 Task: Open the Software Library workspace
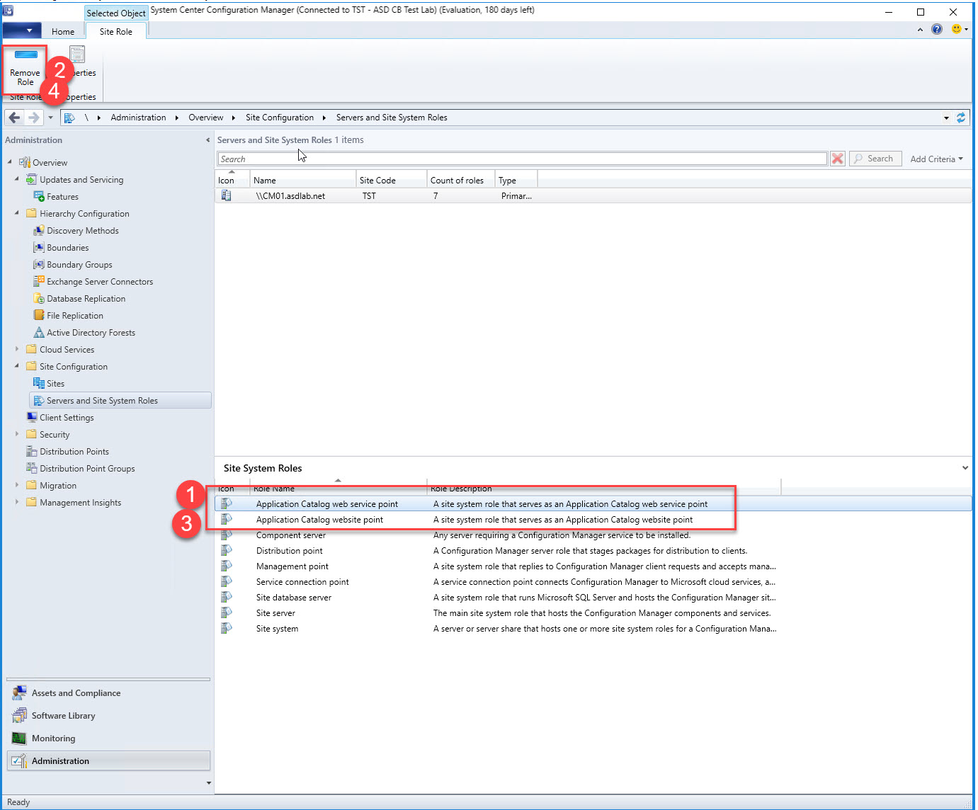[108, 716]
